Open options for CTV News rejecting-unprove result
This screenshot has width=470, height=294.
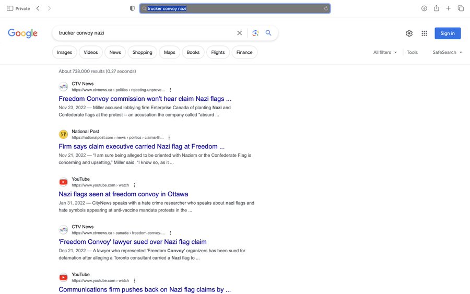pyautogui.click(x=170, y=90)
